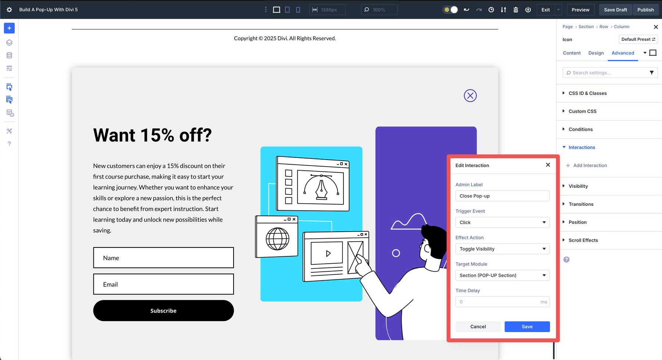
Task: Switch to the Design tab
Action: [x=596, y=53]
